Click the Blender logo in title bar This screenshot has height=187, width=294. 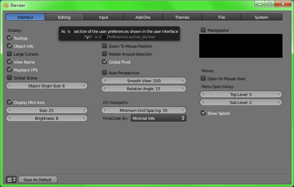[6, 5]
